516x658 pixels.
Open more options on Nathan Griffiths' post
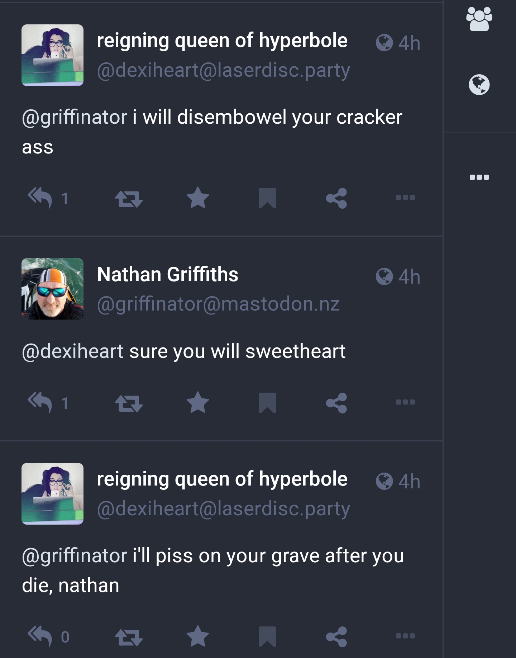click(405, 402)
